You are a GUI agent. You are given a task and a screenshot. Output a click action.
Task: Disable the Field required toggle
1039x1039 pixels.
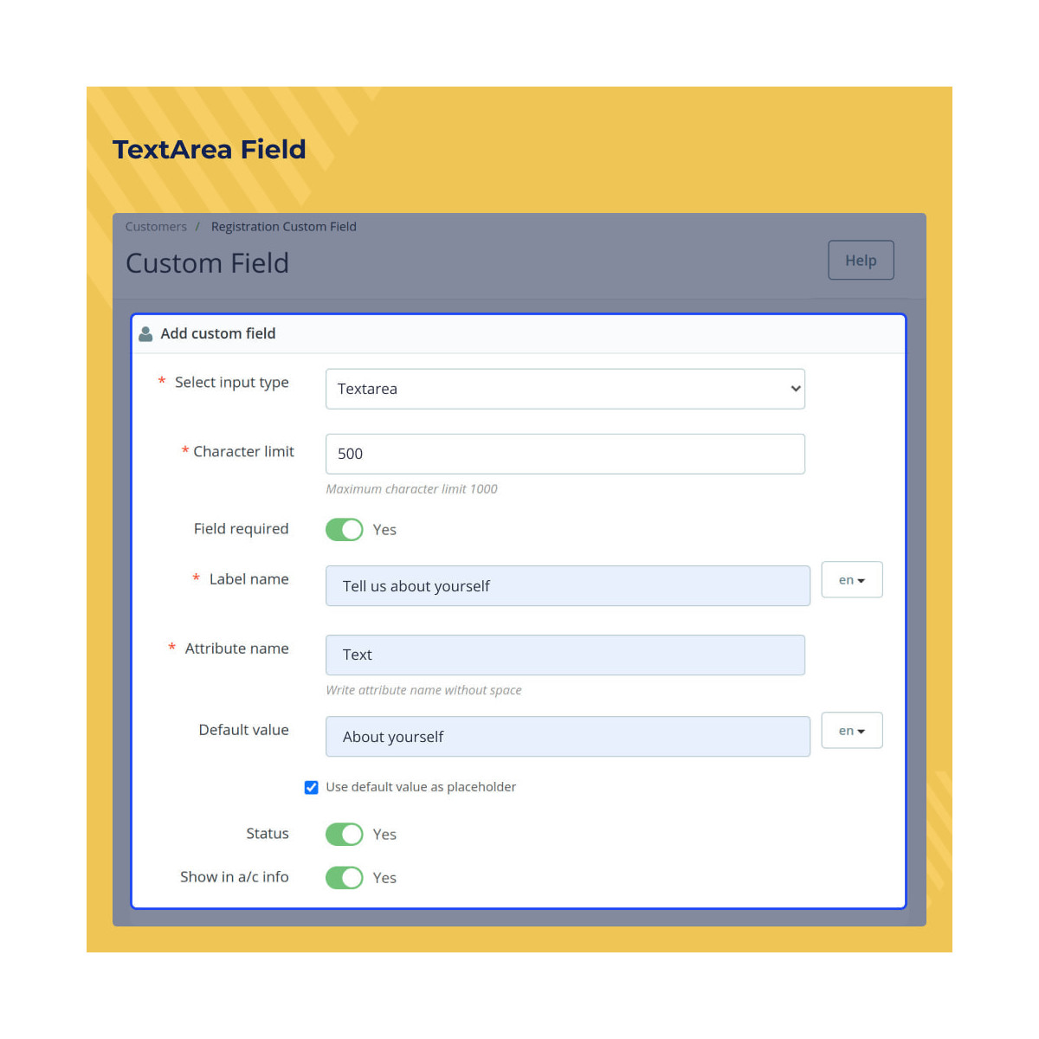pos(344,529)
